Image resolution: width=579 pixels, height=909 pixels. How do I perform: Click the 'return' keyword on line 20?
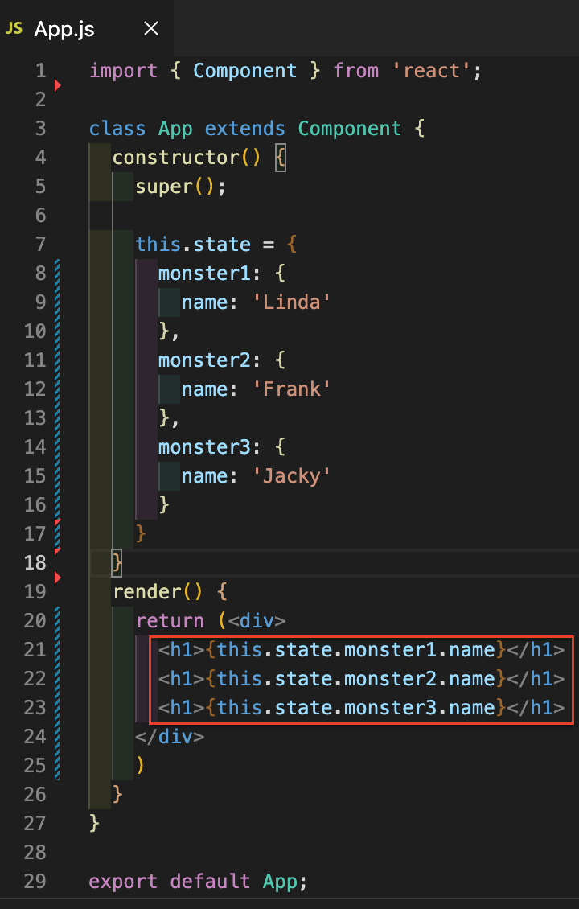click(x=170, y=621)
